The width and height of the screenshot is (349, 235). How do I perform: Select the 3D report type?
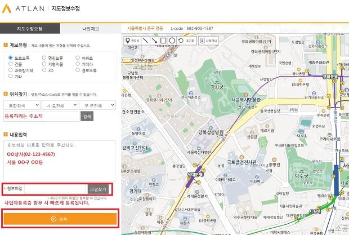coord(44,70)
